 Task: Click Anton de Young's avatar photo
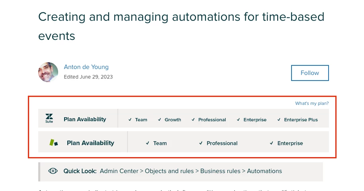pyautogui.click(x=48, y=72)
